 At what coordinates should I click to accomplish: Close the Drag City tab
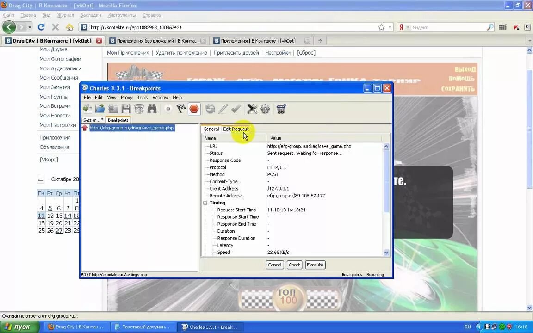coord(99,41)
